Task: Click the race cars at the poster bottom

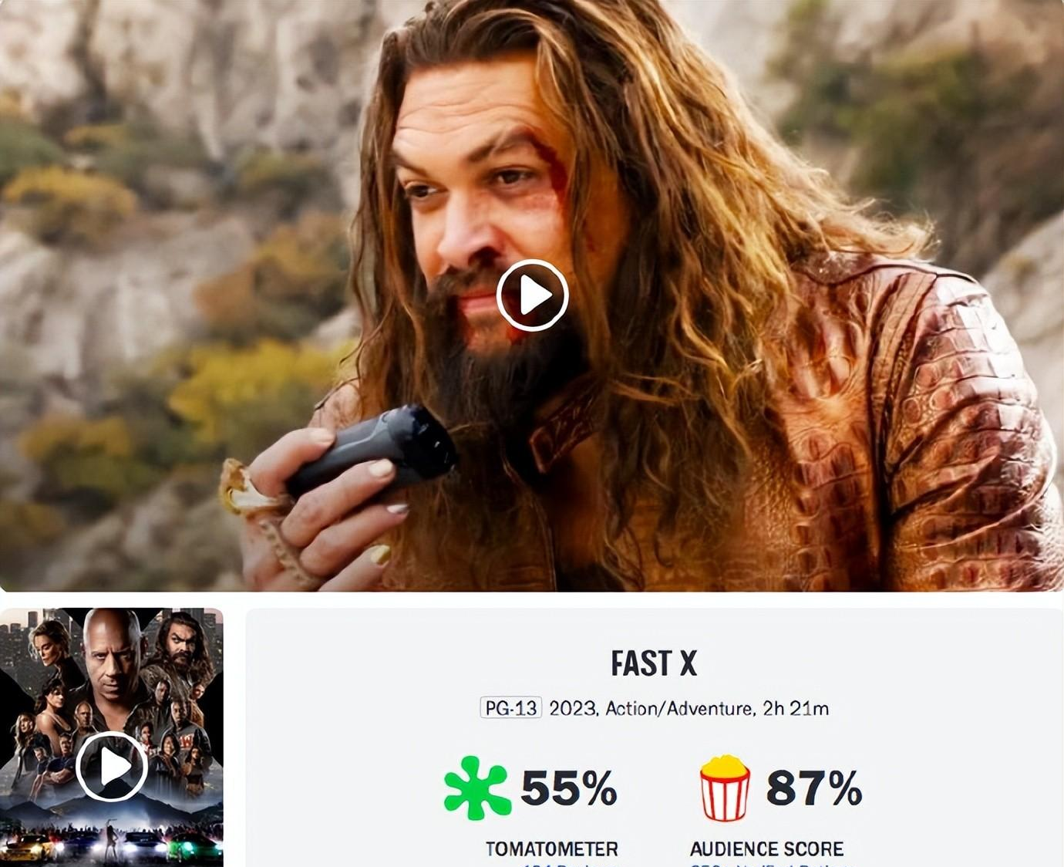Action: (112, 845)
